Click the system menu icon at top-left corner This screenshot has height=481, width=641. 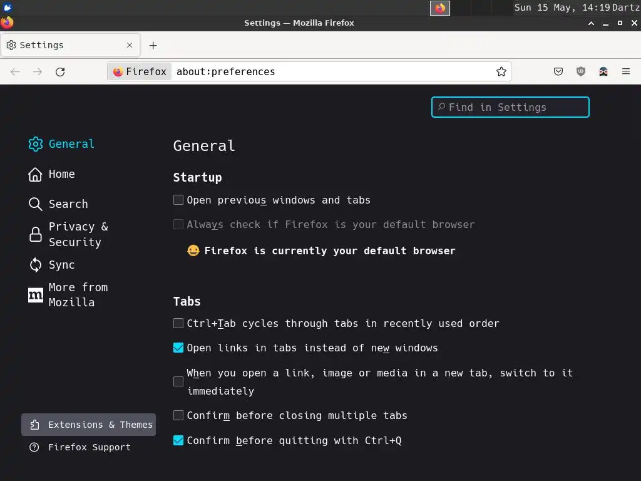[8, 8]
